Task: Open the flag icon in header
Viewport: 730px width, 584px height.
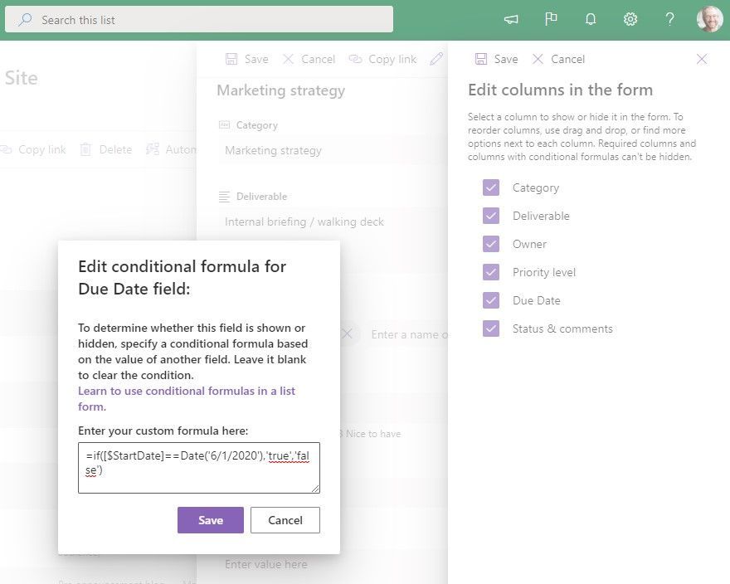Action: point(551,19)
